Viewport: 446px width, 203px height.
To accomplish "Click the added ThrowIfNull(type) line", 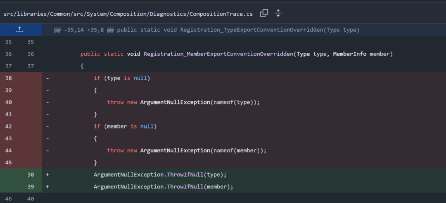I will pos(160,175).
